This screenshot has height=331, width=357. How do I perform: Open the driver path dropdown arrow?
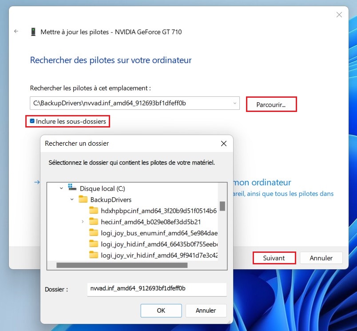(234, 103)
